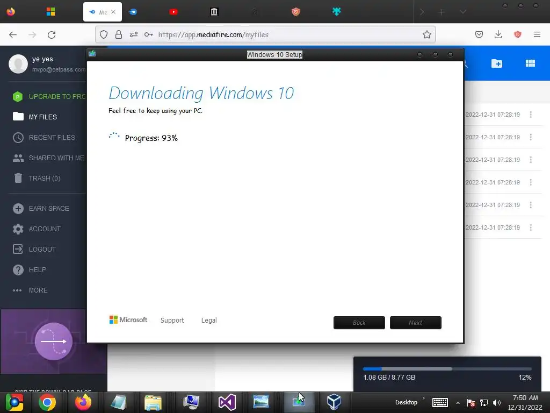Viewport: 550px width, 413px height.
Task: Save page to Pocket
Action: click(x=479, y=34)
